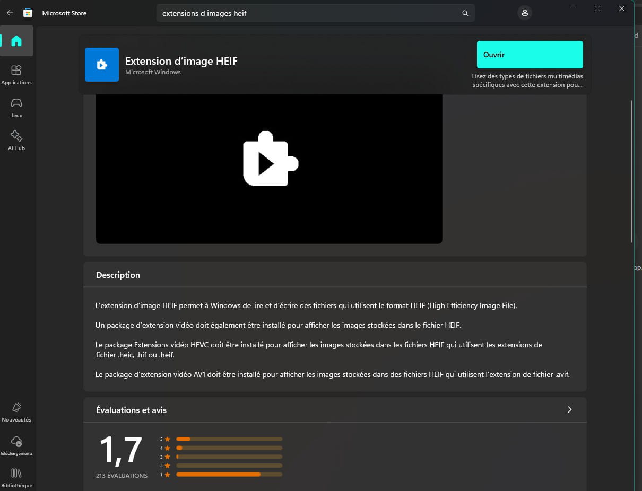
Task: Click the Microsoft Store logo in titlebar
Action: click(x=28, y=13)
